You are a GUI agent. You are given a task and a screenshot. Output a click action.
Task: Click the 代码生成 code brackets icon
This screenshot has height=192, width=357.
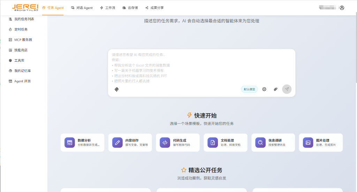[165, 143]
